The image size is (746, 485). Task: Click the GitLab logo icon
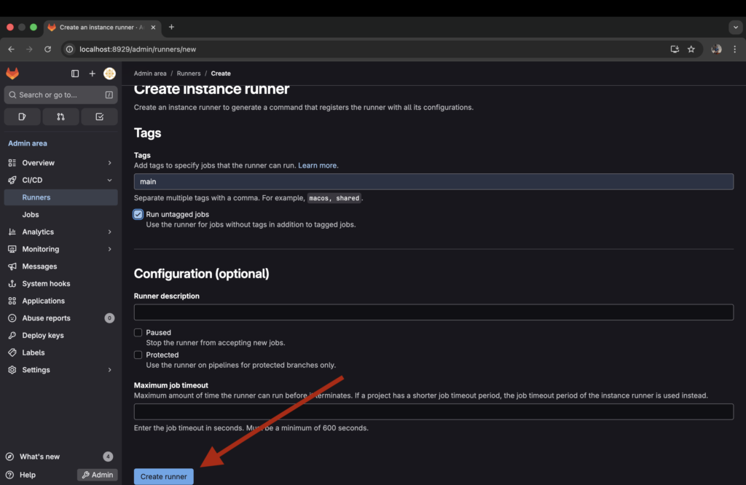pos(12,73)
